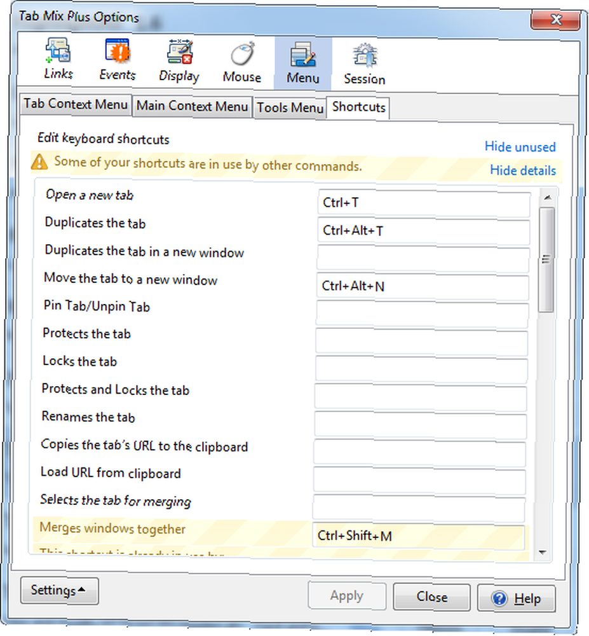This screenshot has width=589, height=636.
Task: Click the warning triangle icon
Action: [x=39, y=162]
